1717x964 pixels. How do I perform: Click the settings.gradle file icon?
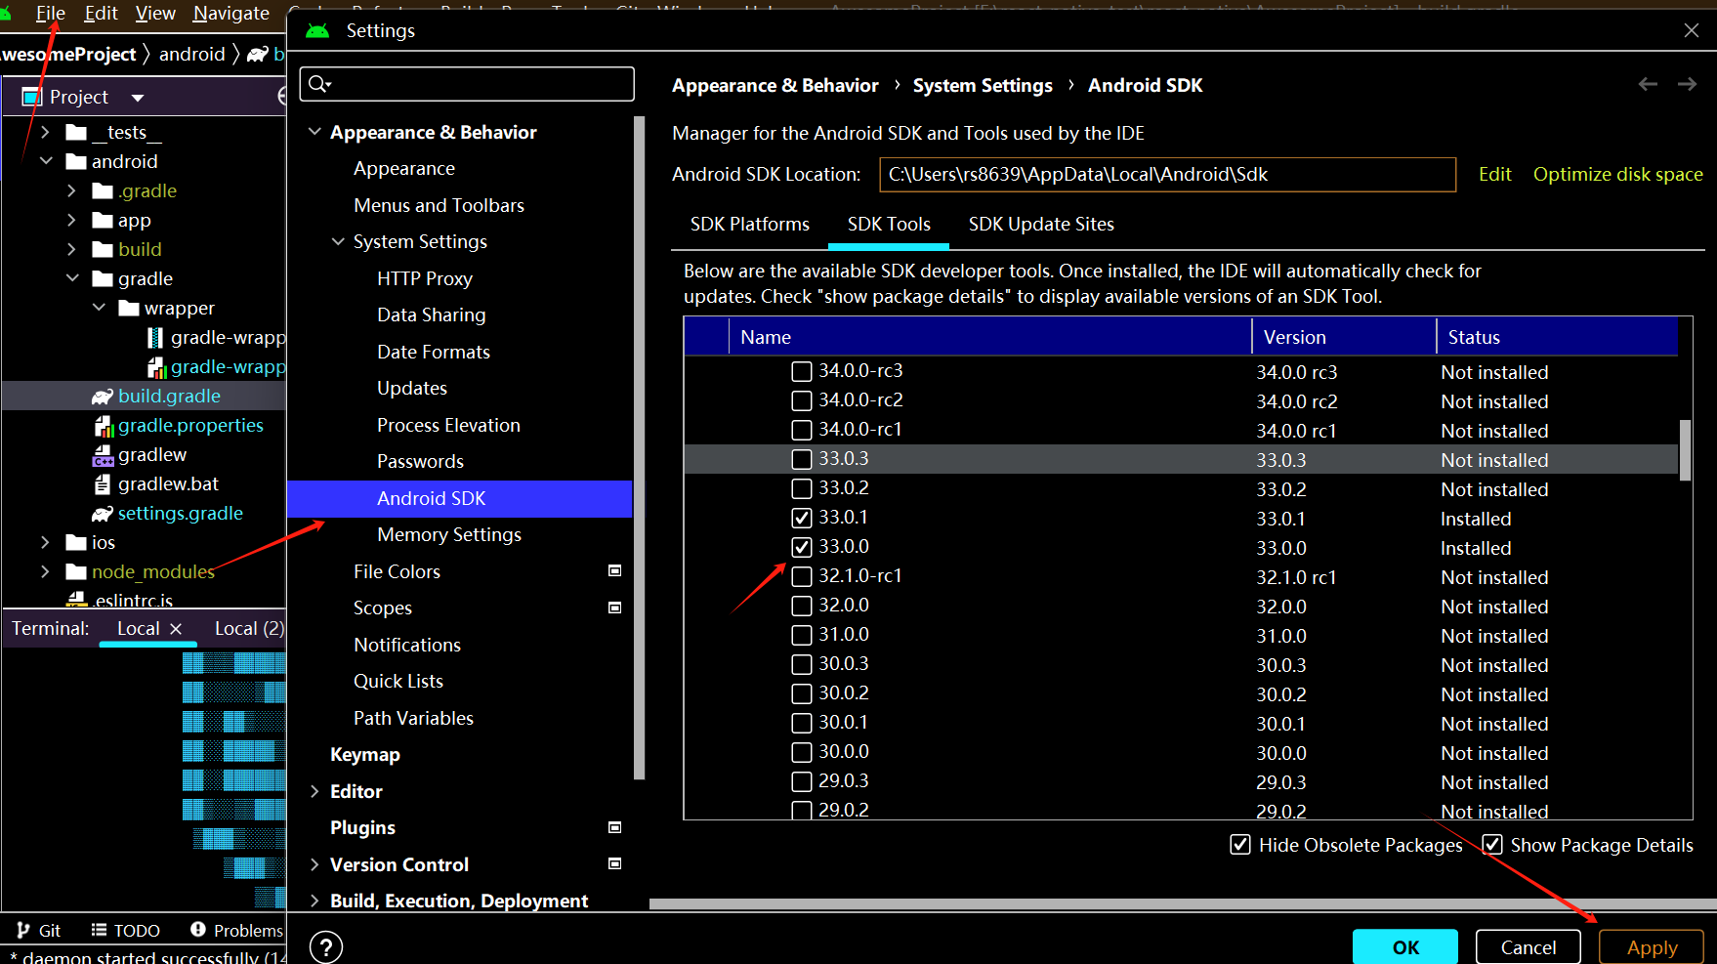pyautogui.click(x=103, y=514)
